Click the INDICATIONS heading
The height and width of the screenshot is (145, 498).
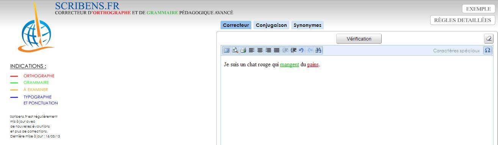[x=28, y=66]
